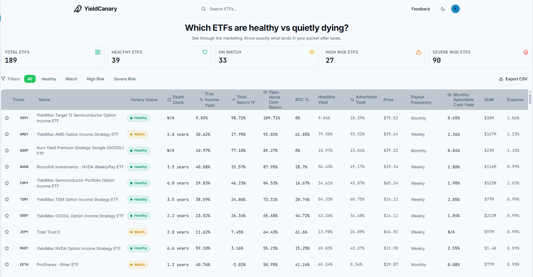Favorite GOOY with the star icon
Viewport: 533px width, 277px height.
click(7, 216)
